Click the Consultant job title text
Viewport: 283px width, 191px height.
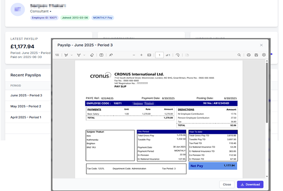pos(39,11)
